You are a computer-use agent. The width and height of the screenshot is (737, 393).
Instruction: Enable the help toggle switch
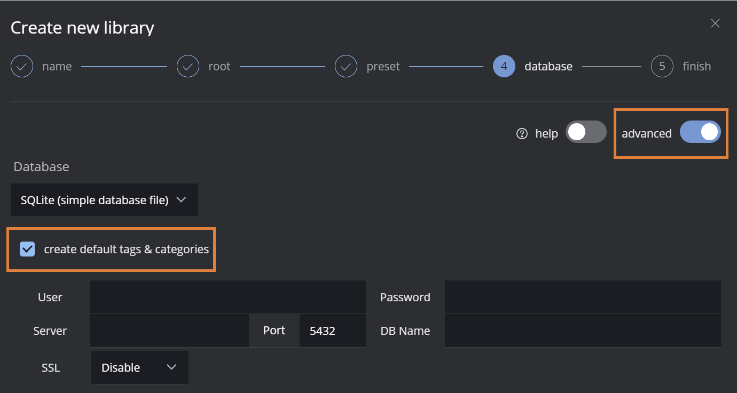pyautogui.click(x=586, y=132)
